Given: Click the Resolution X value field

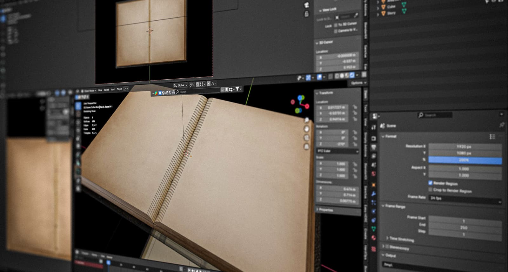Looking at the screenshot, I should click(x=465, y=147).
